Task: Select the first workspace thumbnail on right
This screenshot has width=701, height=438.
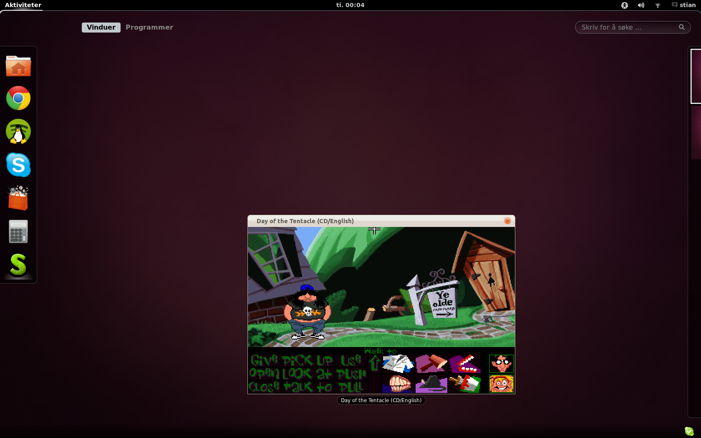Action: (x=696, y=76)
